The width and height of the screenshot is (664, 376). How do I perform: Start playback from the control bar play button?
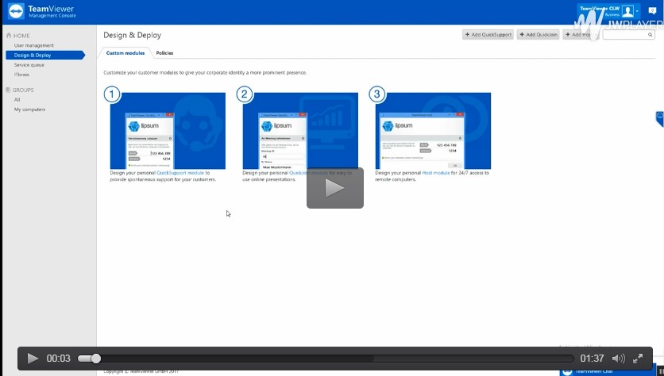33,359
